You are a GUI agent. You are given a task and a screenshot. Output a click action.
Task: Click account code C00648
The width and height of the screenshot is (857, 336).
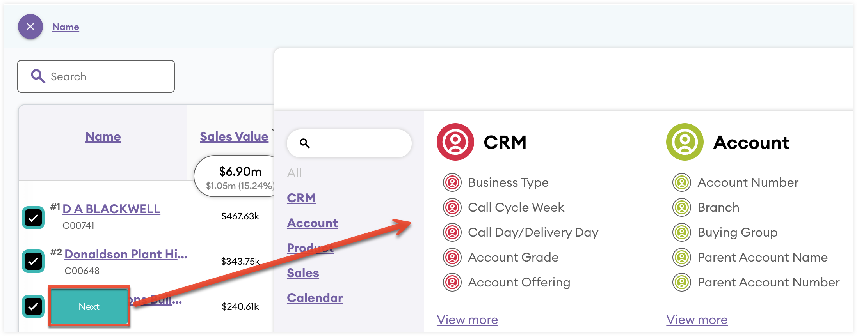coord(82,271)
